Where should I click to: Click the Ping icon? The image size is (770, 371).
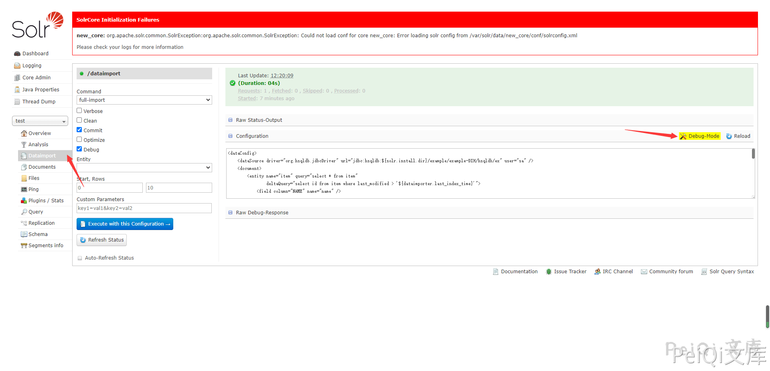click(x=24, y=190)
